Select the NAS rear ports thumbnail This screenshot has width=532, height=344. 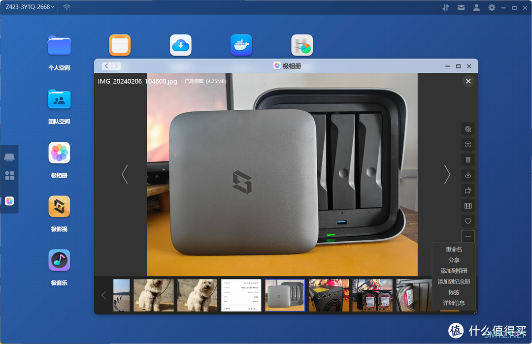pos(329,295)
